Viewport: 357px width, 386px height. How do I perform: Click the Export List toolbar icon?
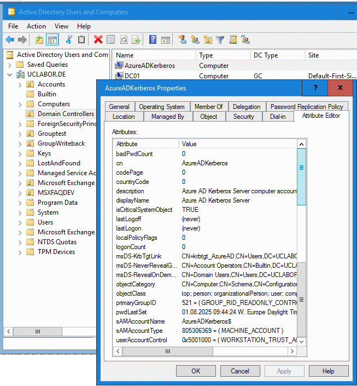coord(136,39)
